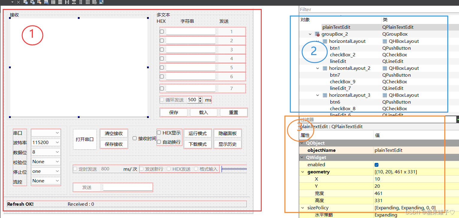Uncheck the enabled property checkbox
The image size is (459, 218).
point(377,165)
